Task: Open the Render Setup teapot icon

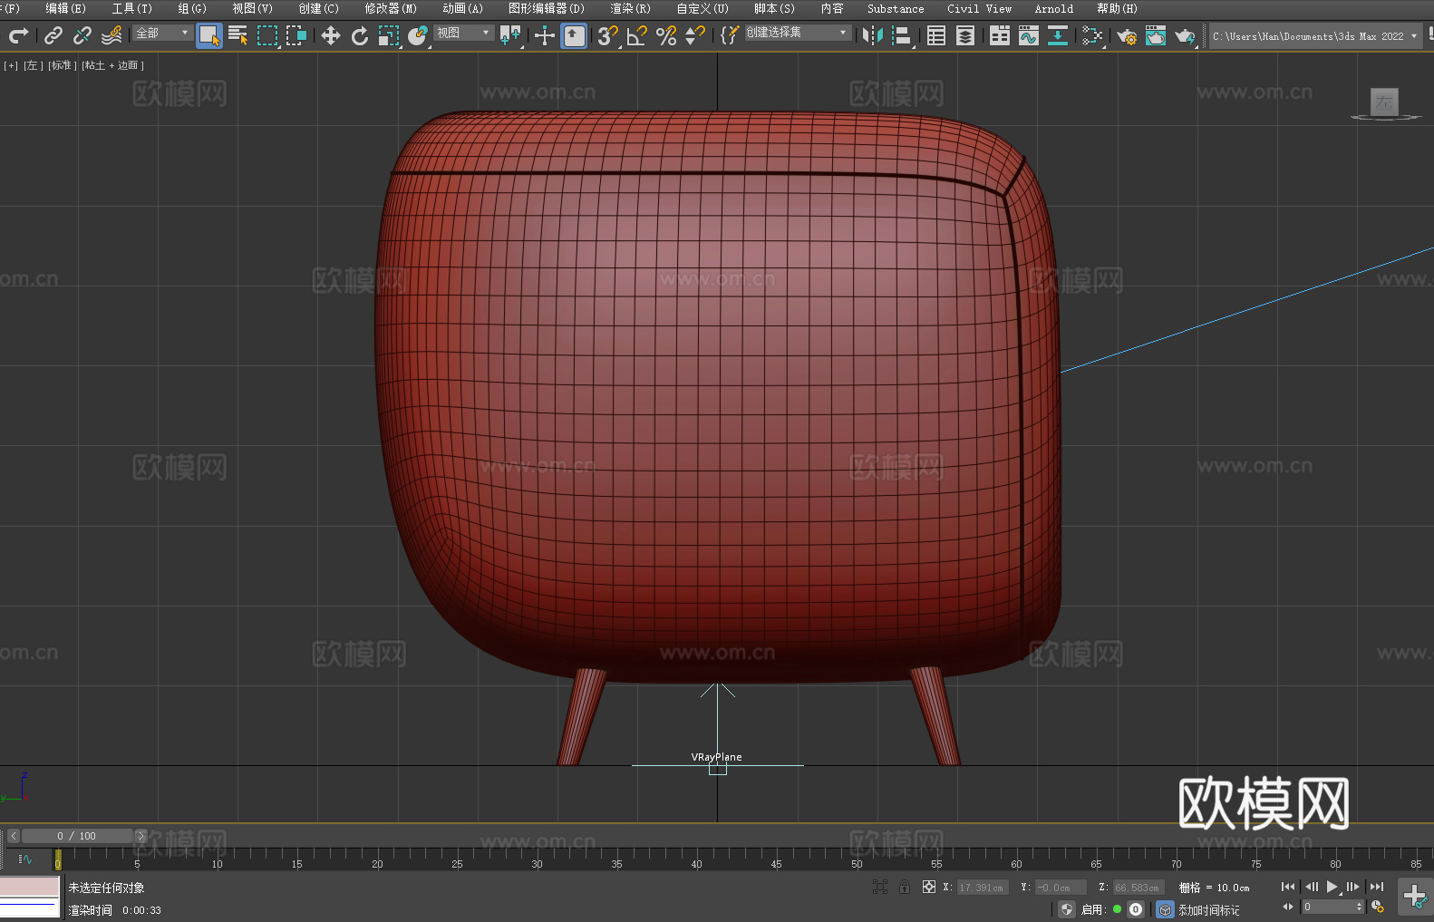Action: (1127, 35)
